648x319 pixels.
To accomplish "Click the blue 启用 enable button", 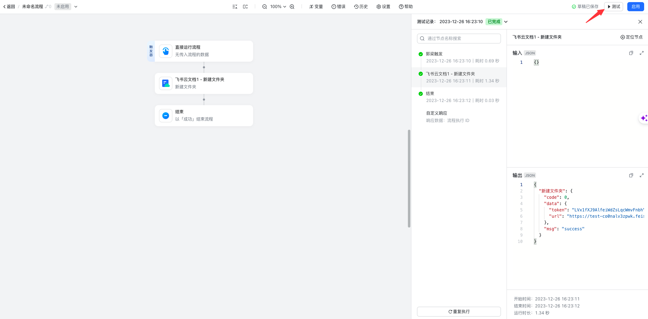I will [635, 7].
